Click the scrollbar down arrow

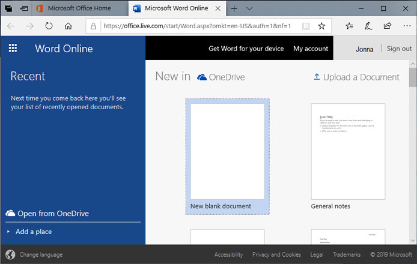pyautogui.click(x=413, y=241)
